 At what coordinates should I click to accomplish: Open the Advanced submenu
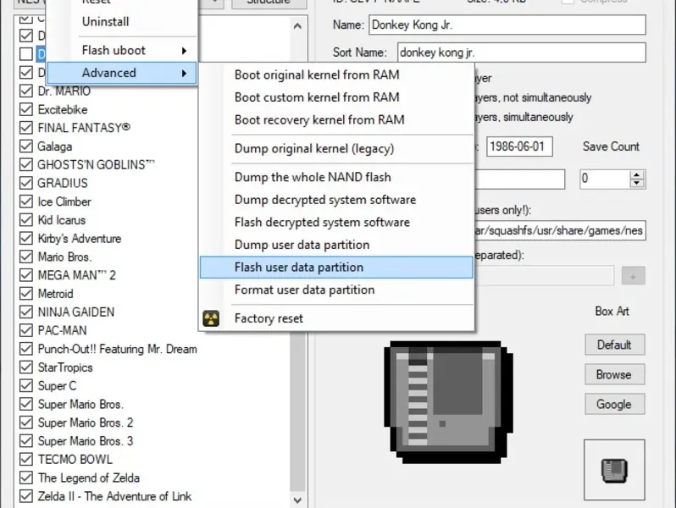122,73
